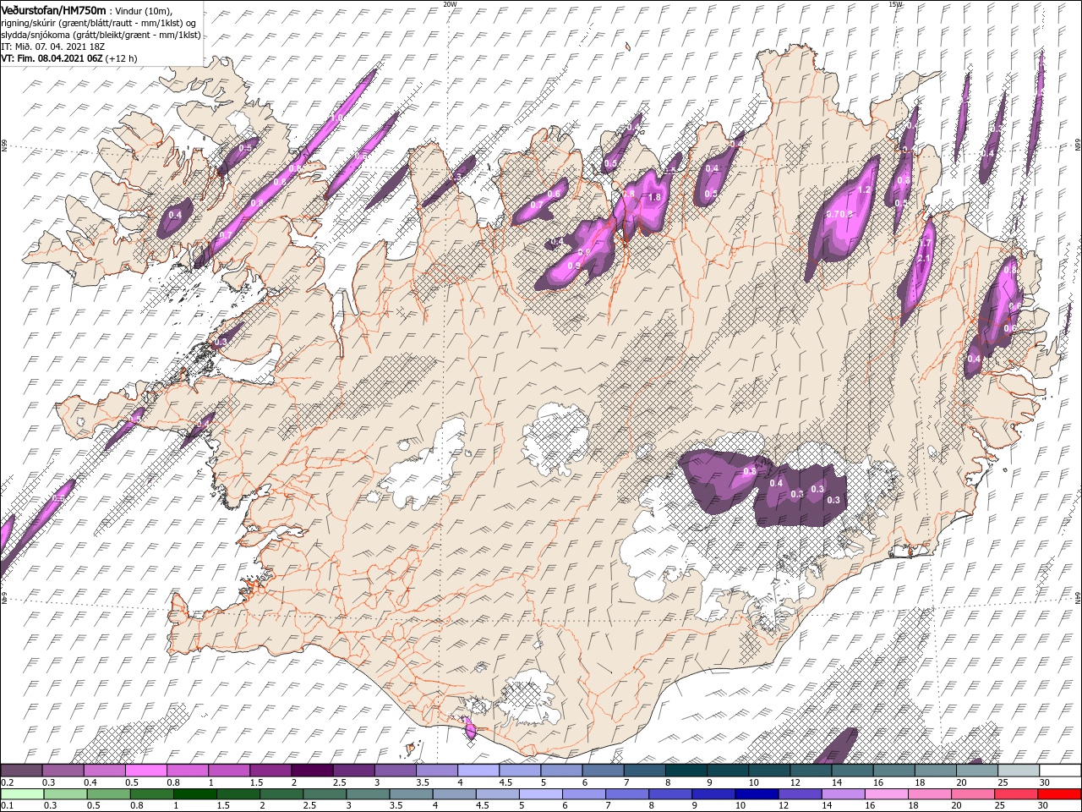Pick the dark teal 8 snow legend swatch
The image size is (1082, 812).
(x=686, y=771)
